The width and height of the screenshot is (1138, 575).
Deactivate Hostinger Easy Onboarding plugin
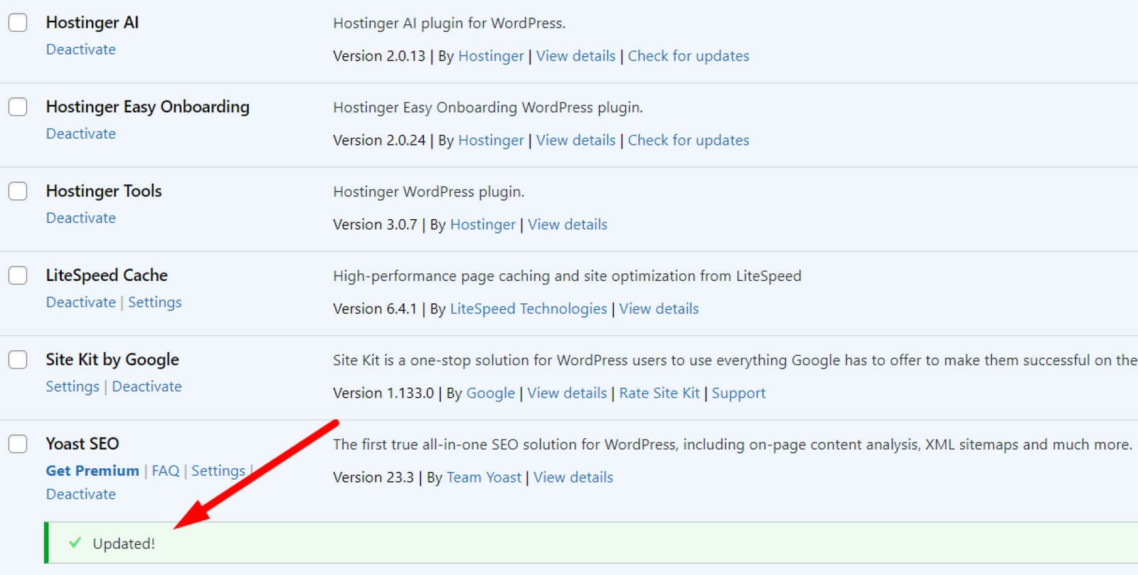click(81, 134)
